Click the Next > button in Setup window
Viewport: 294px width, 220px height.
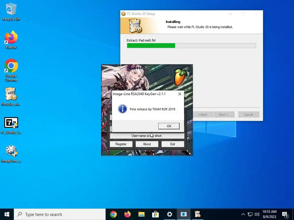click(x=224, y=115)
